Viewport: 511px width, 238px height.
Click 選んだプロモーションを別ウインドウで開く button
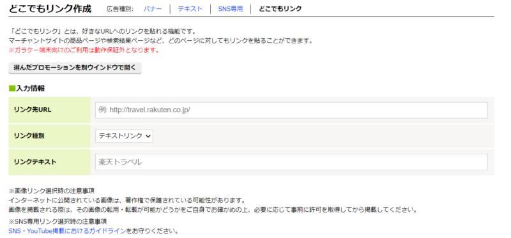(75, 68)
